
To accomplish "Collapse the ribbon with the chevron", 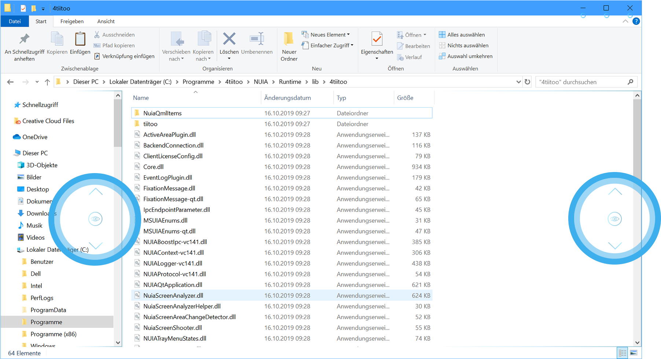I will [625, 21].
